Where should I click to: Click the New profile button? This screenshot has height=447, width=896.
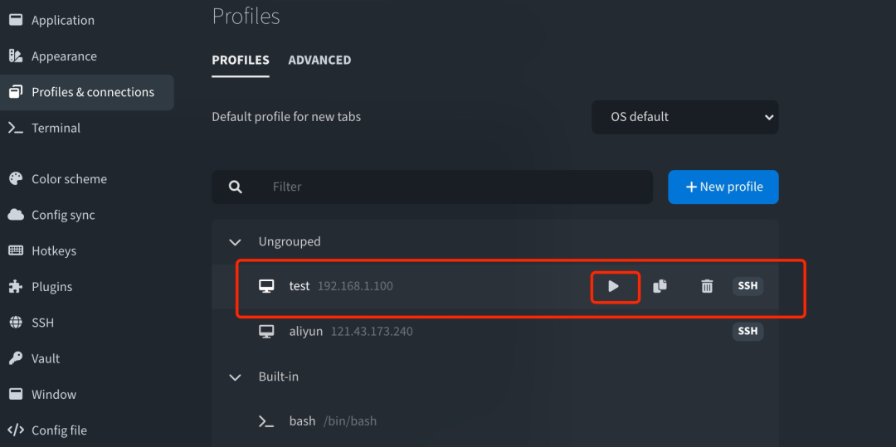tap(723, 187)
